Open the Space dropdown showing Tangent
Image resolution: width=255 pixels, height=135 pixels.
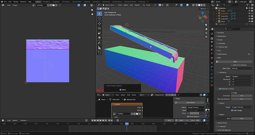tap(242, 76)
